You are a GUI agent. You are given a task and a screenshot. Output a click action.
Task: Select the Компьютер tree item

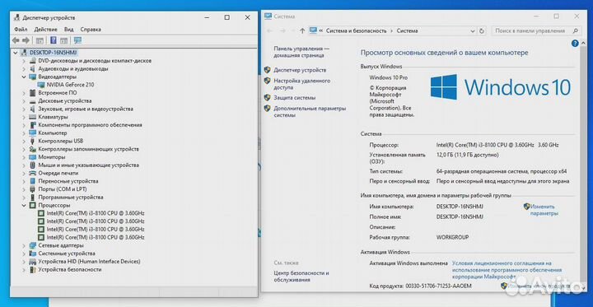53,133
